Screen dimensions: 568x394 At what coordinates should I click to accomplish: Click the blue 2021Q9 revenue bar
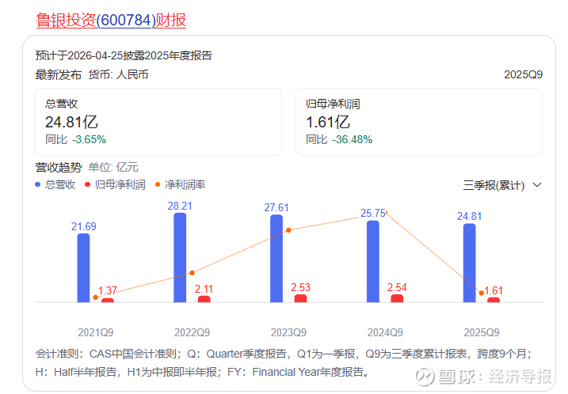[83, 267]
